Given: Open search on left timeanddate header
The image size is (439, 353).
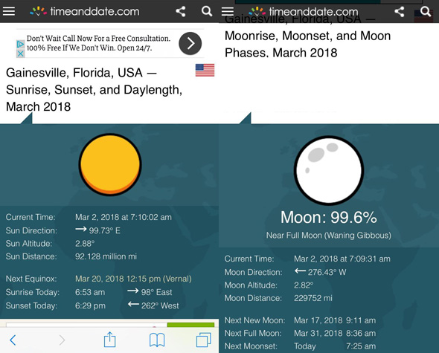Looking at the screenshot, I should pos(207,11).
